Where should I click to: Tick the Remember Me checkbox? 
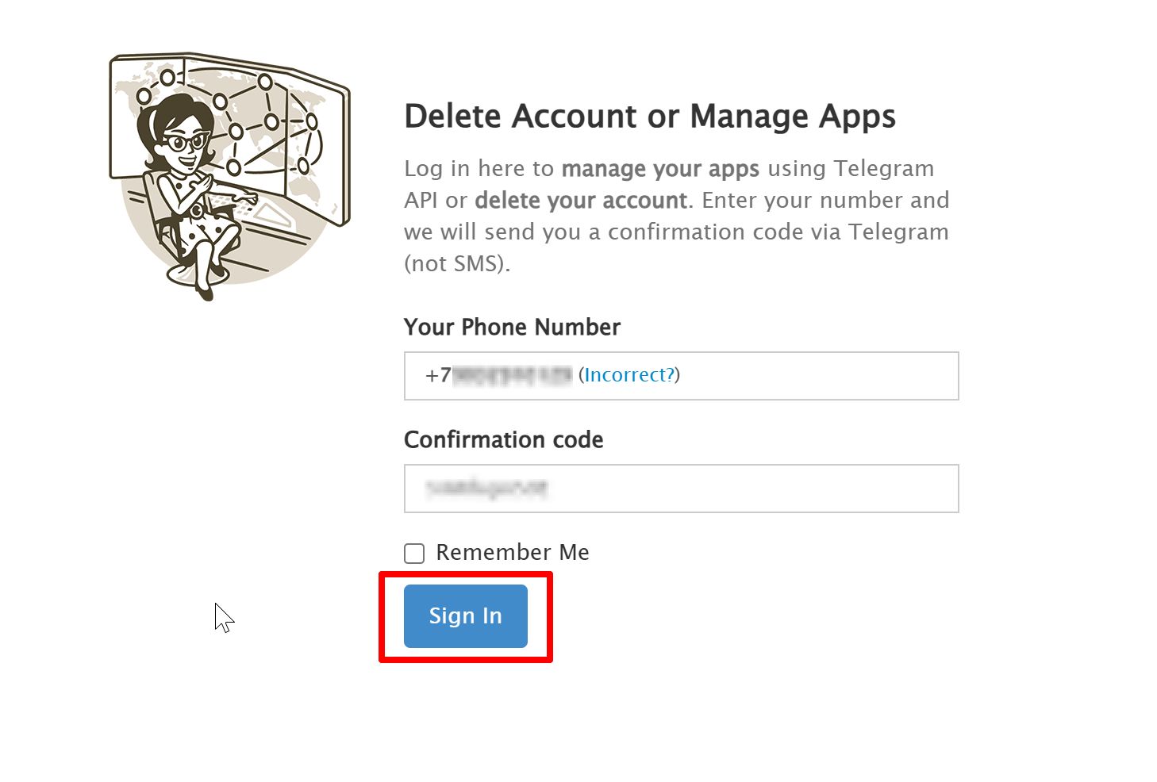(x=414, y=554)
